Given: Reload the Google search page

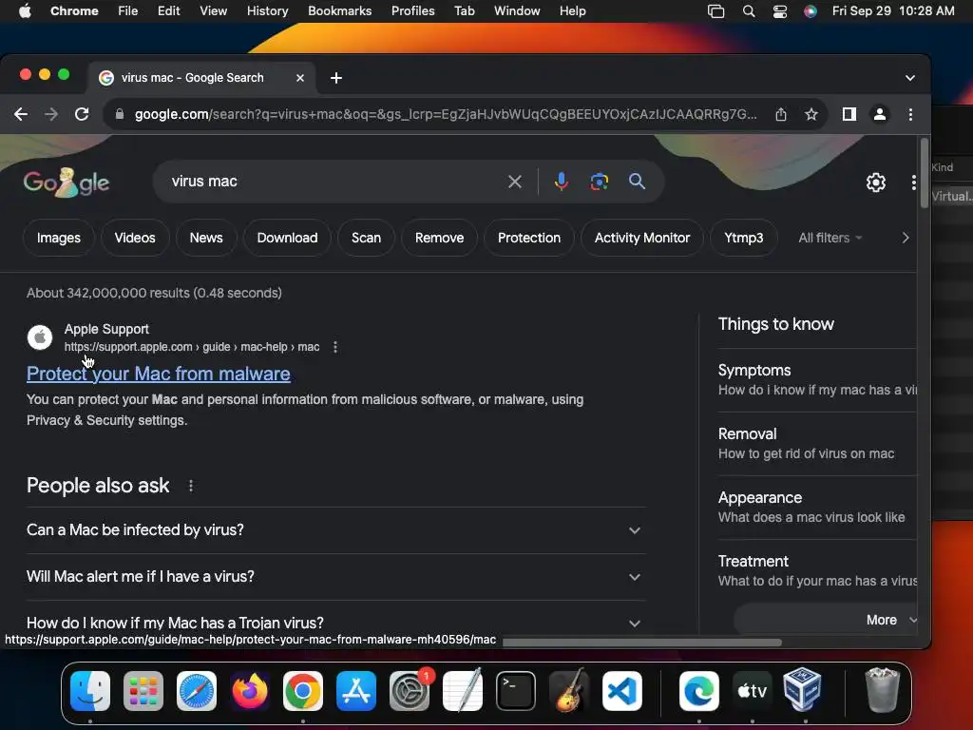Looking at the screenshot, I should coord(82,114).
